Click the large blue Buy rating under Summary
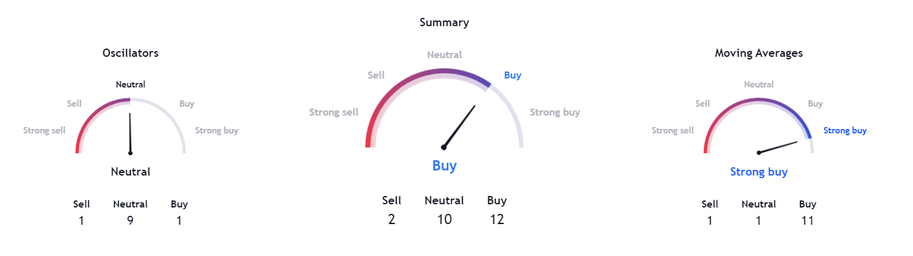This screenshot has width=913, height=256. [444, 166]
